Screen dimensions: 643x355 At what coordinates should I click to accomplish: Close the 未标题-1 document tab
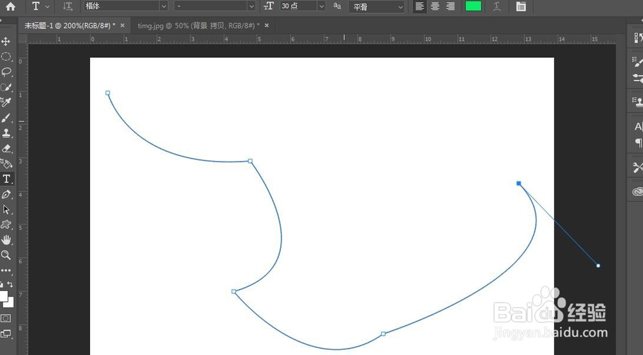click(x=122, y=26)
